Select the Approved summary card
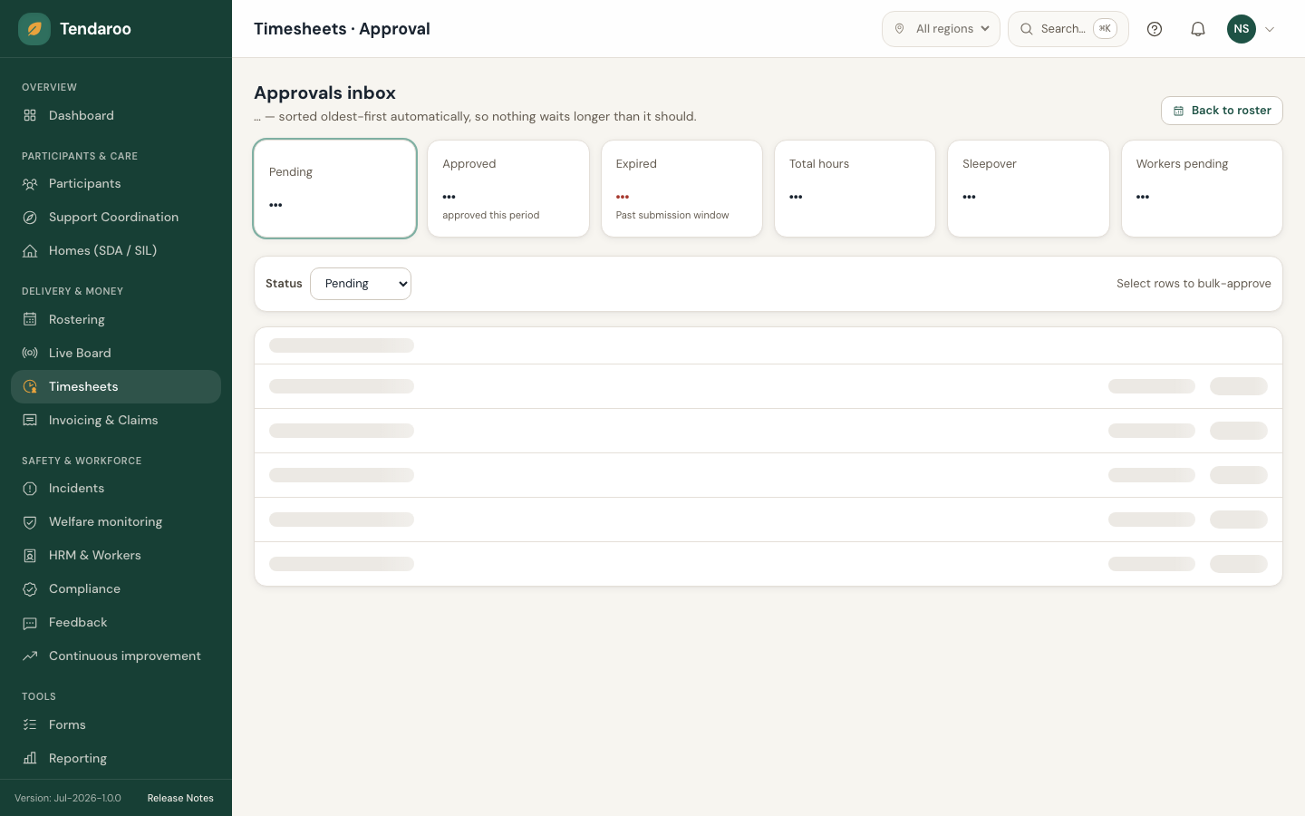The width and height of the screenshot is (1305, 816). click(x=508, y=189)
